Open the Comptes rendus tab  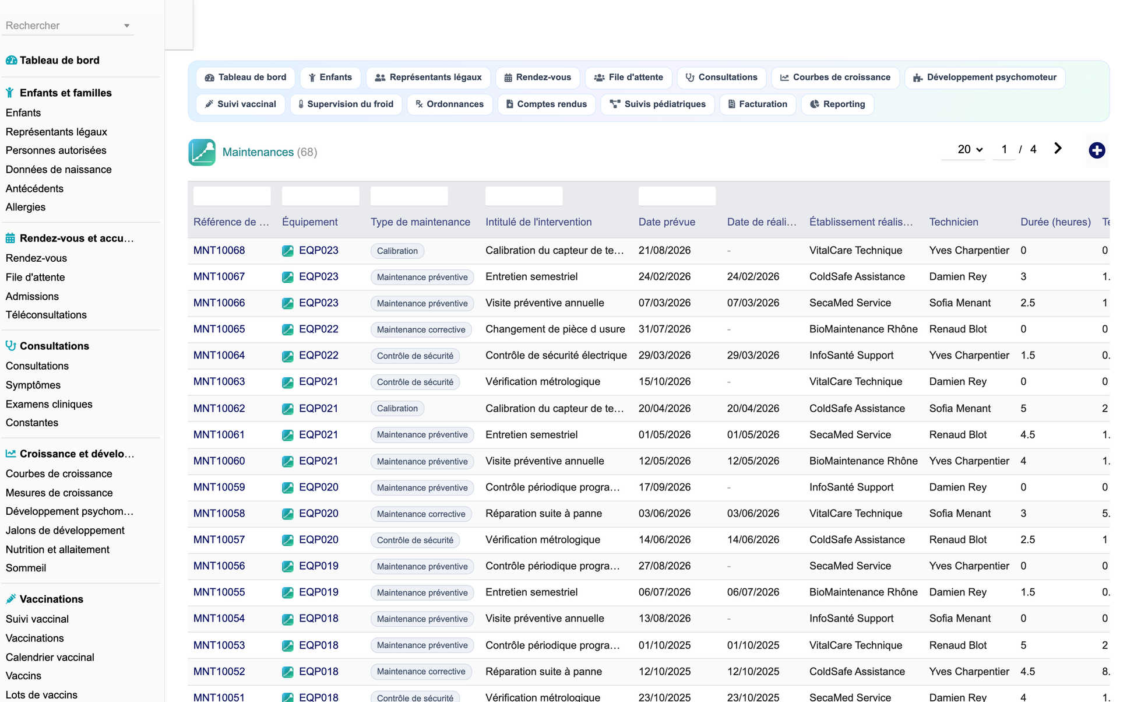[x=546, y=104]
